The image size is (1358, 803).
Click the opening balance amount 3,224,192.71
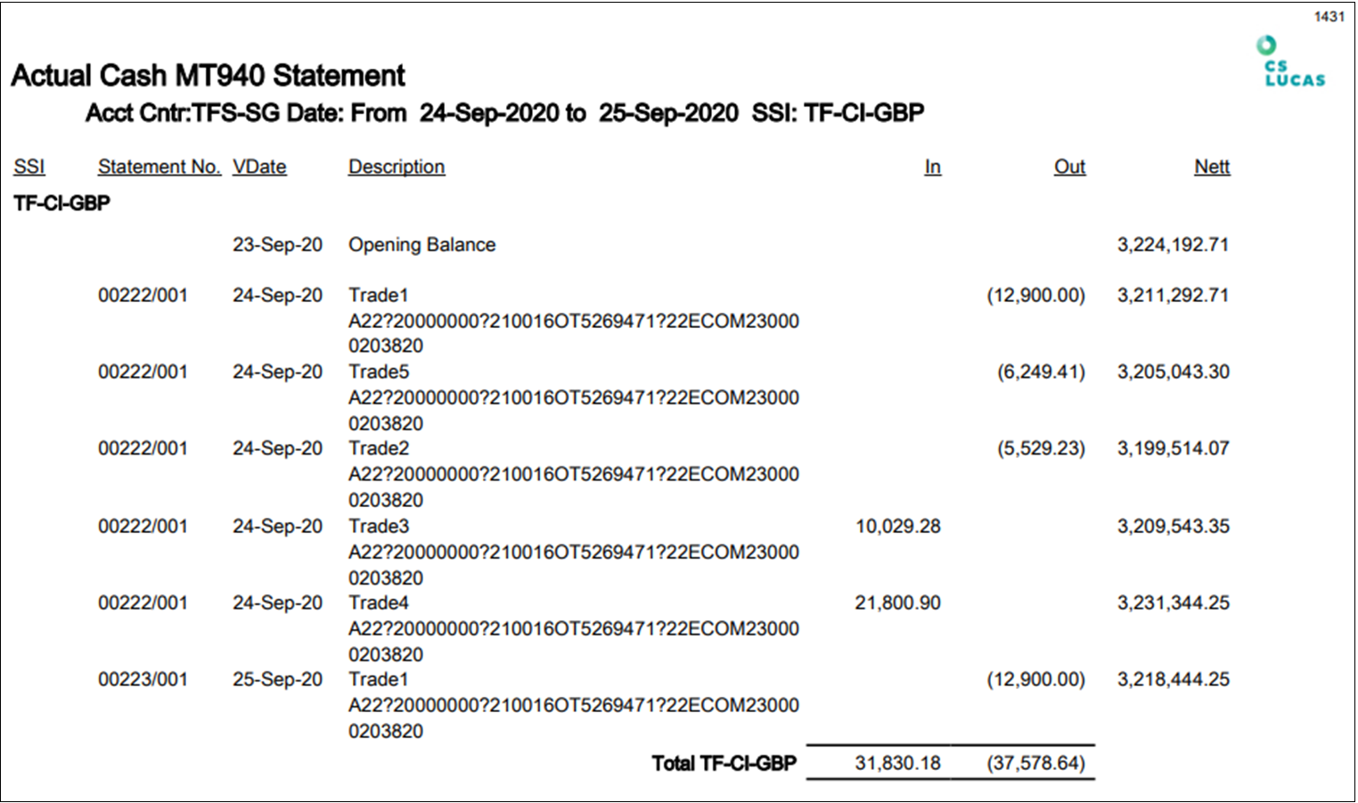[x=1173, y=245]
